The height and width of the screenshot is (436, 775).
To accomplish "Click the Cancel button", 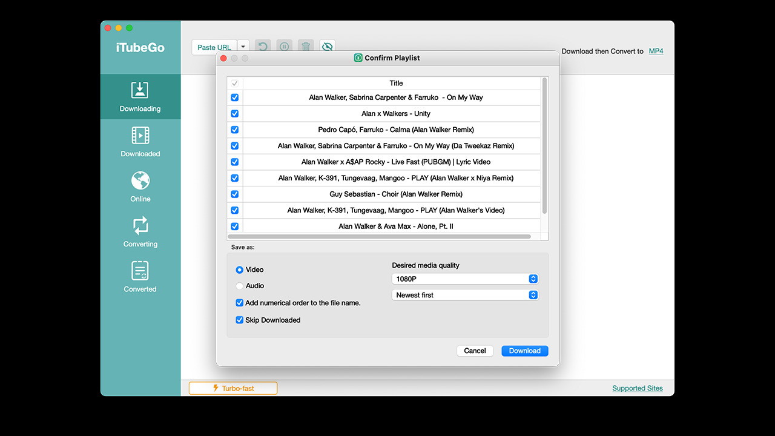I will pyautogui.click(x=475, y=351).
